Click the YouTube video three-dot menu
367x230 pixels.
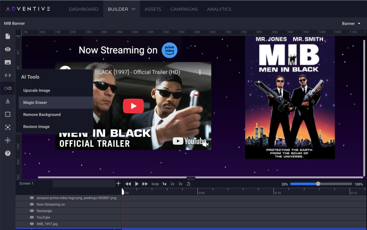tap(200, 72)
